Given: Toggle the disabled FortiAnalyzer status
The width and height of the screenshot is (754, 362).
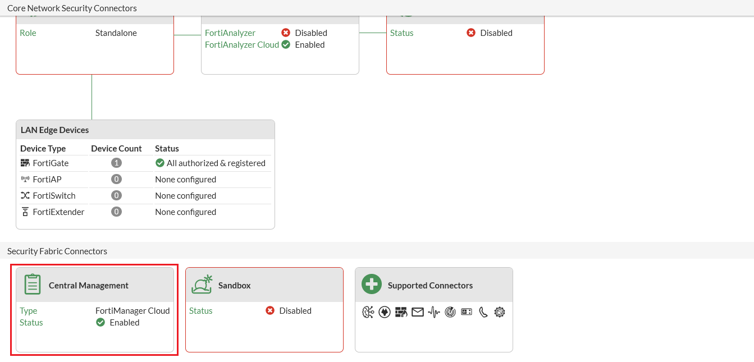Looking at the screenshot, I should pyautogui.click(x=285, y=33).
